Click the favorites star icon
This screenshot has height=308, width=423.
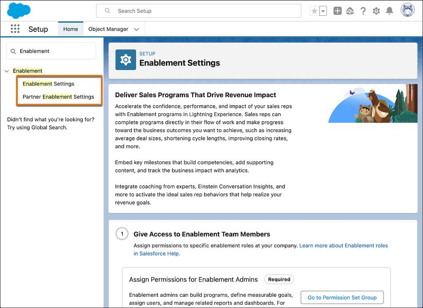[314, 11]
